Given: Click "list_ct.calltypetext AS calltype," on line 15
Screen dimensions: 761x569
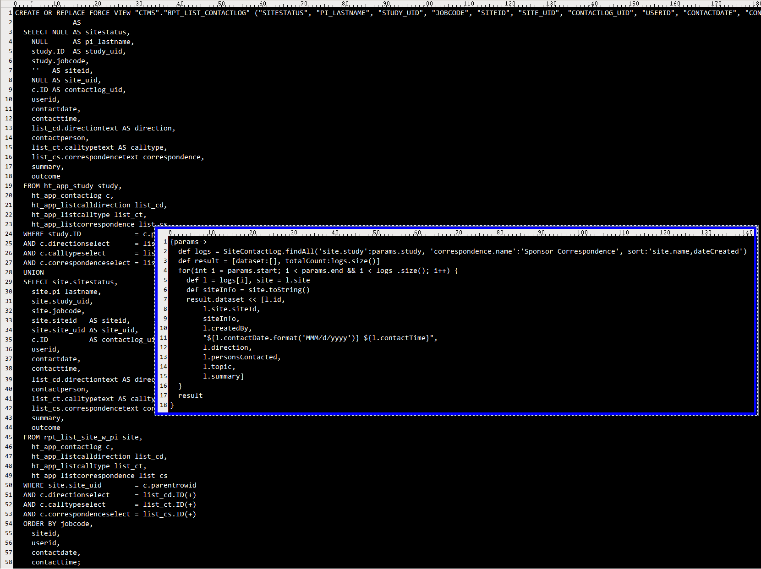Looking at the screenshot, I should 99,147.
